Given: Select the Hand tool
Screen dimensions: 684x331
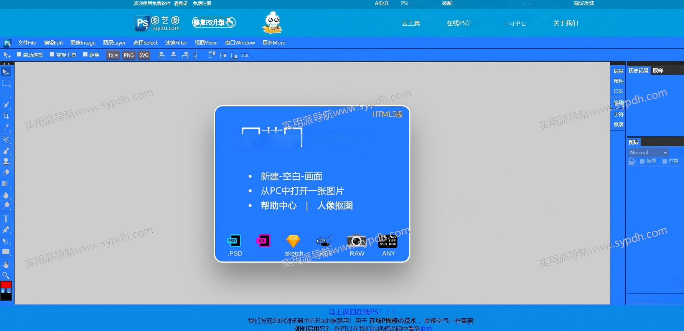Looking at the screenshot, I should point(6,265).
